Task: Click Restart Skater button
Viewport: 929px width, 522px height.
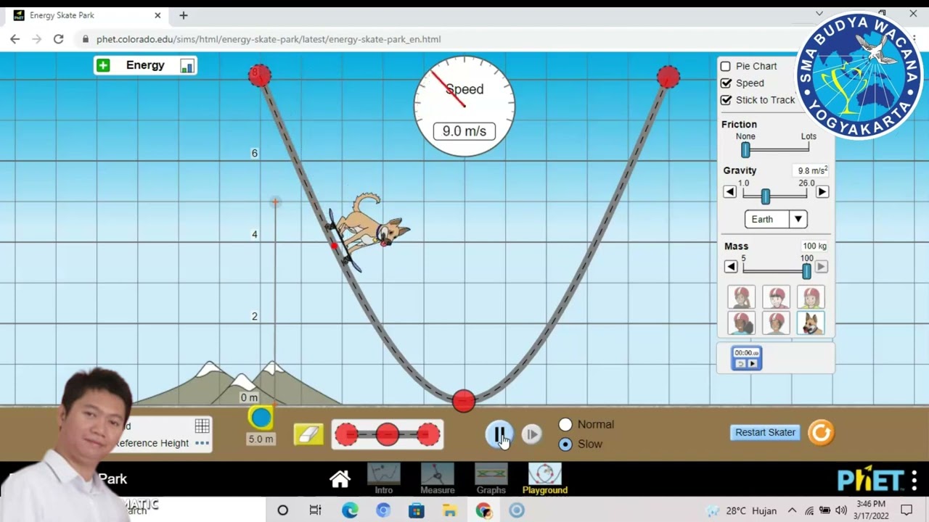Action: 765,432
